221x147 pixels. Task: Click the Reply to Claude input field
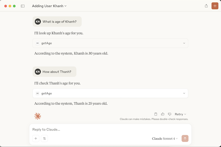click(x=107, y=130)
